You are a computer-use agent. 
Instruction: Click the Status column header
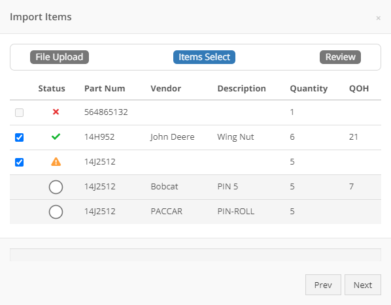click(52, 88)
